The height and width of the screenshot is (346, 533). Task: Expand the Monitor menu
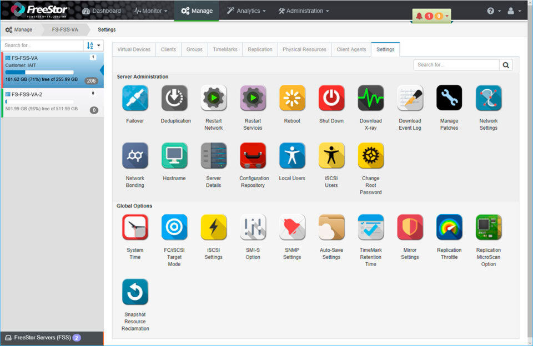point(150,11)
